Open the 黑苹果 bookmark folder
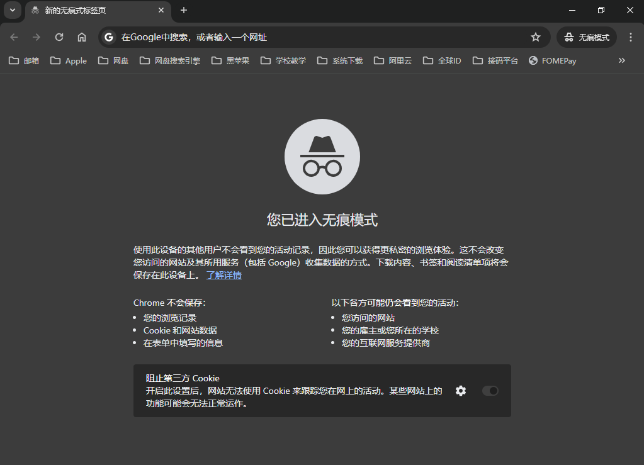 point(230,61)
